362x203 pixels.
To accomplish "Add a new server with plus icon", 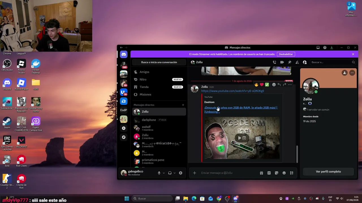I will pos(124,128).
